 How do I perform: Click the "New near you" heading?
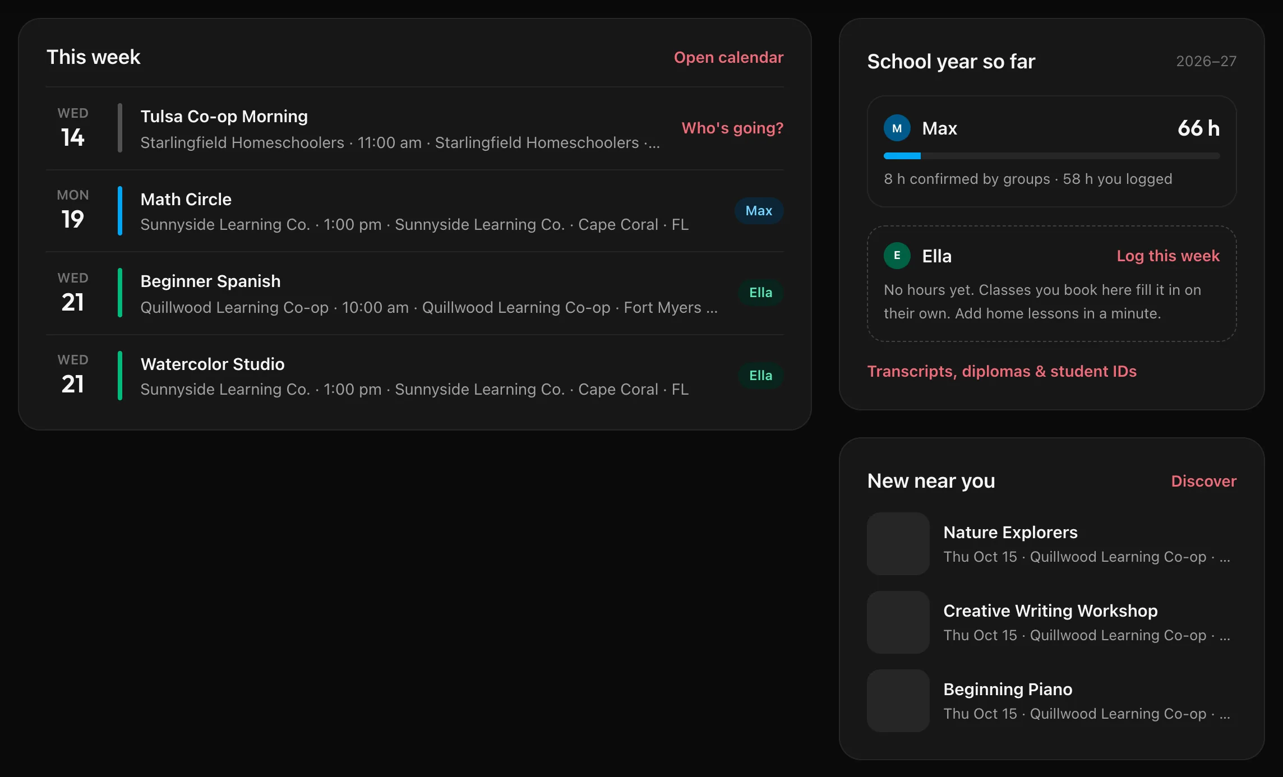point(931,481)
